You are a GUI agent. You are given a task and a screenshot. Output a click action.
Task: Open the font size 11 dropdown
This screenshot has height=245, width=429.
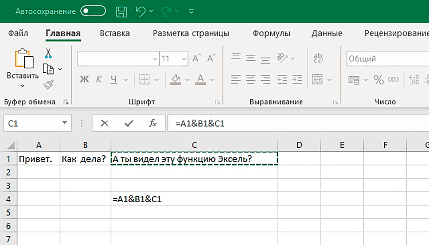pos(184,59)
